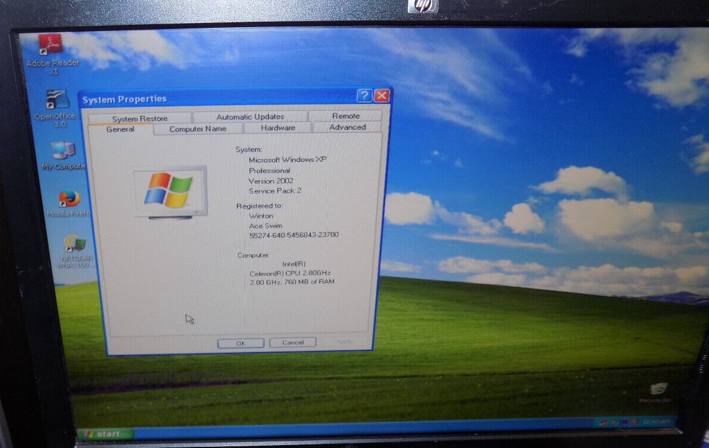The width and height of the screenshot is (709, 448).
Task: Select the OpenOffice 3.0 desktop icon
Action: point(57,108)
